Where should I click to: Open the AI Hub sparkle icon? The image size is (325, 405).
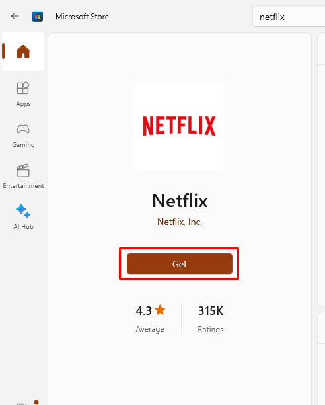tap(23, 211)
